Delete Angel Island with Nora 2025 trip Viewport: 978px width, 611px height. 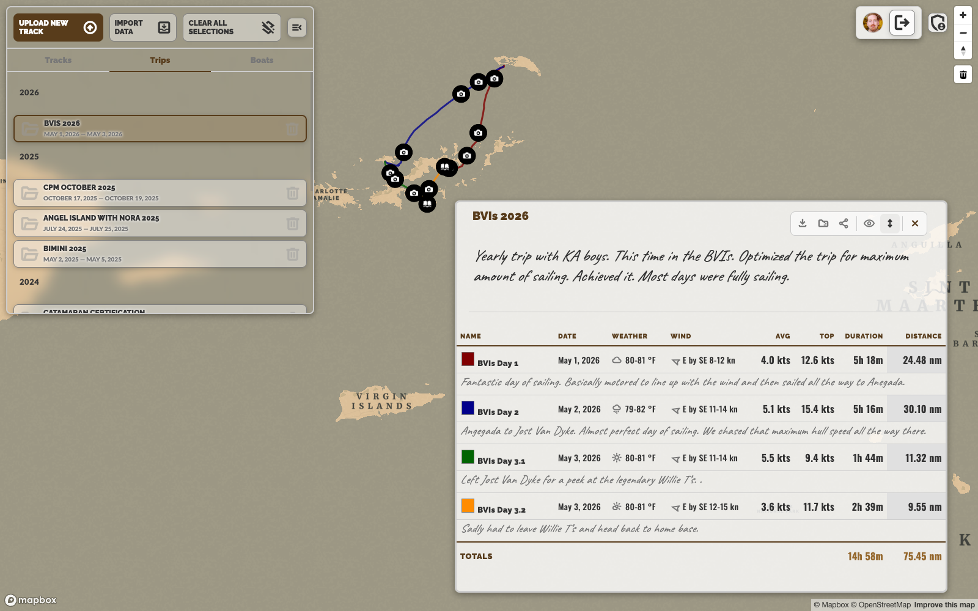click(292, 224)
